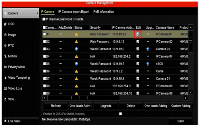Select the D1 camera checkbox
This screenshot has width=199, height=126.
[44, 34]
